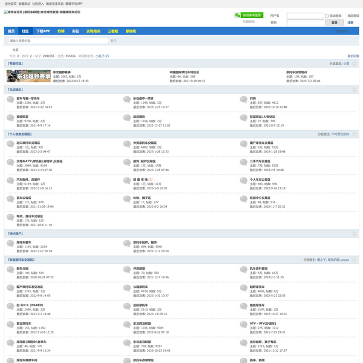The height and width of the screenshot is (363, 363).
Task: Click forum icon next to 新车介绍
Action: pyautogui.click(x=10, y=270)
